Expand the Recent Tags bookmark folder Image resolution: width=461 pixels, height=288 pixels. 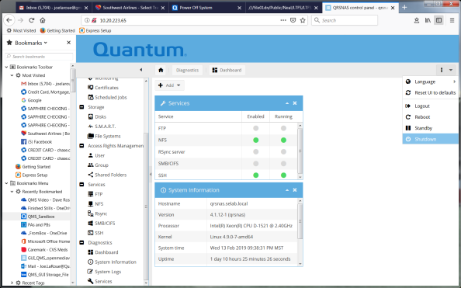click(x=12, y=283)
